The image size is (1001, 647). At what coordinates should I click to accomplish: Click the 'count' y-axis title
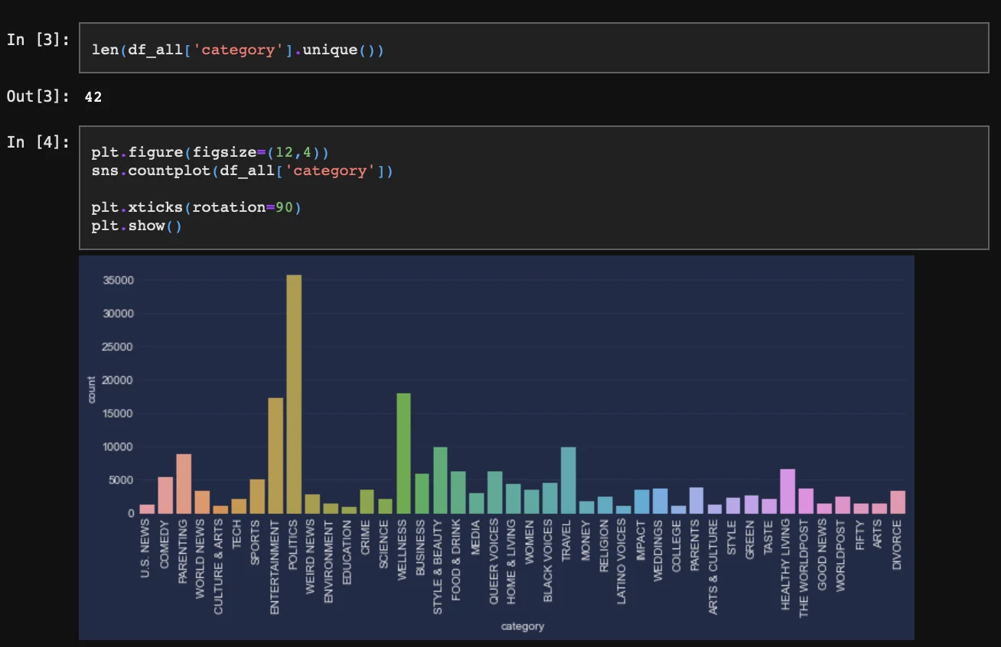[92, 390]
